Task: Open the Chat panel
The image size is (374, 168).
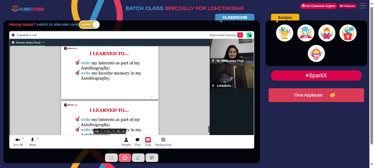Action: (x=137, y=142)
